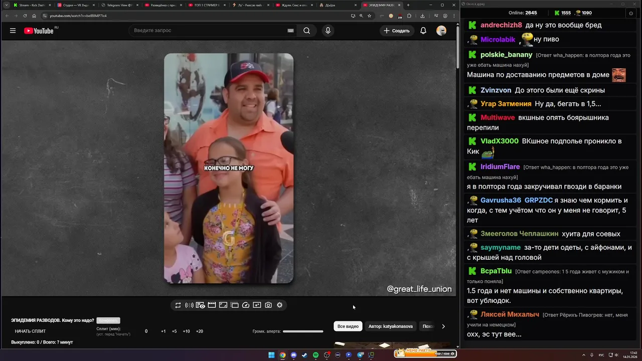Screen dimensions: 642x361
Task: Add +10 minutes to split
Action: tap(186, 331)
